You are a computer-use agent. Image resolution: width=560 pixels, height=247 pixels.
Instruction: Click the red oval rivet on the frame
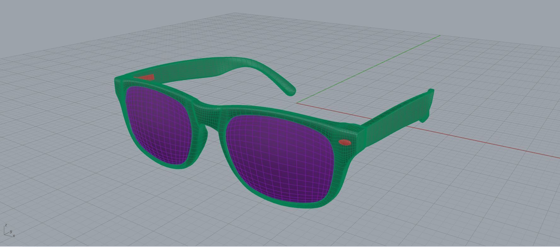tap(345, 143)
